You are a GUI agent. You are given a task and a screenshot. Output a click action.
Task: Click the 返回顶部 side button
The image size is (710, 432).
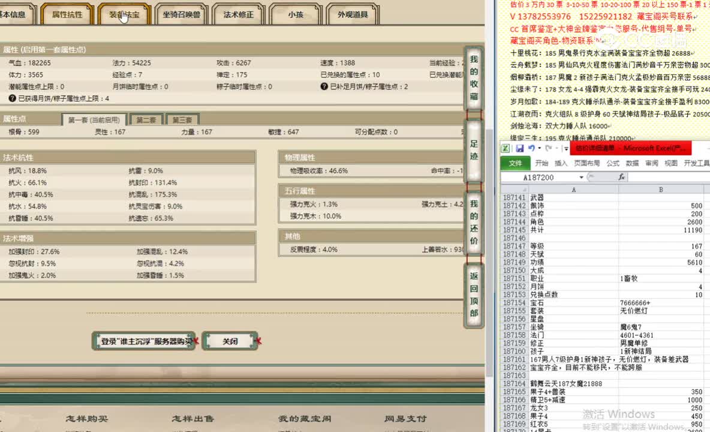(474, 295)
